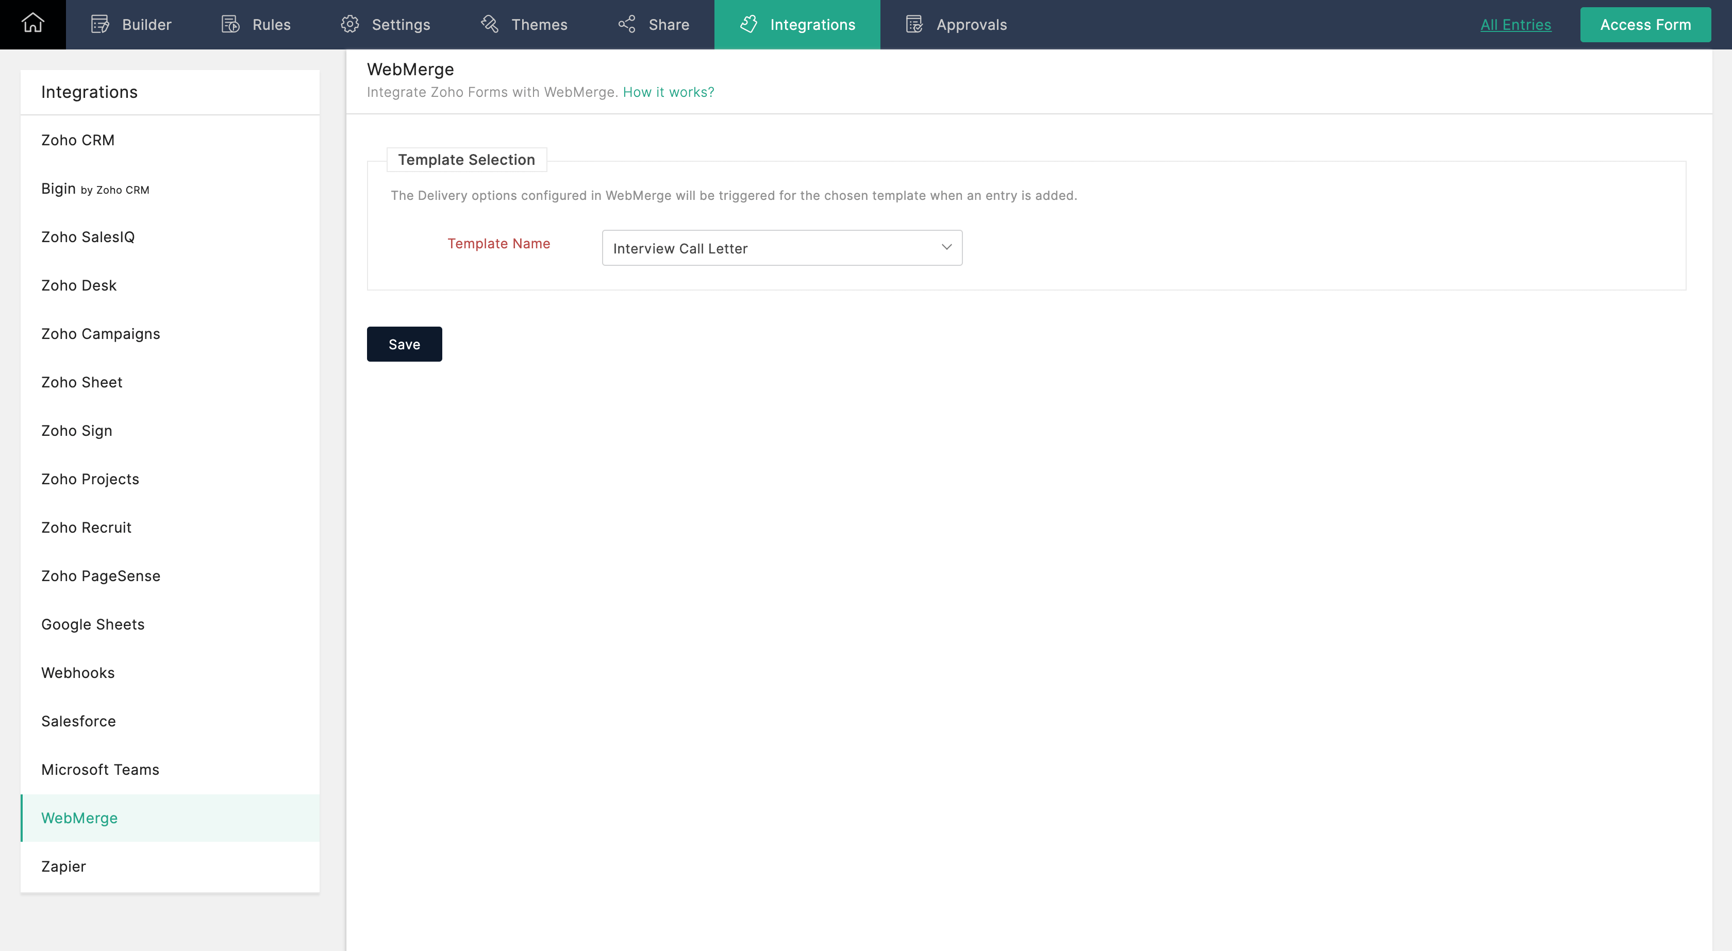Open Zoho Desk integration
Image resolution: width=1732 pixels, height=951 pixels.
[x=170, y=285]
